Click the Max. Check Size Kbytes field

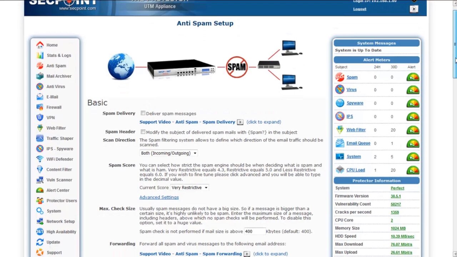pyautogui.click(x=254, y=231)
